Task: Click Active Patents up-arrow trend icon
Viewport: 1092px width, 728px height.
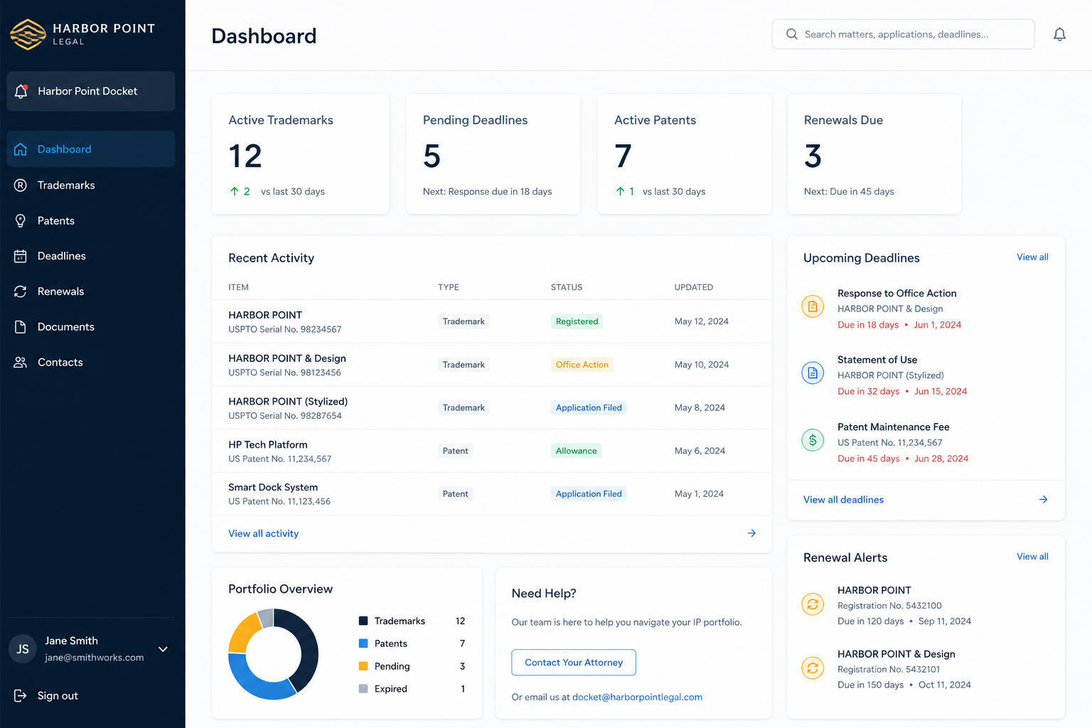Action: pyautogui.click(x=621, y=191)
